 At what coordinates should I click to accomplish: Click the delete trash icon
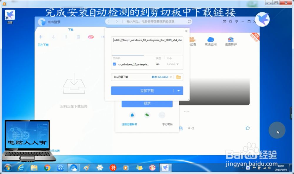(x=78, y=37)
